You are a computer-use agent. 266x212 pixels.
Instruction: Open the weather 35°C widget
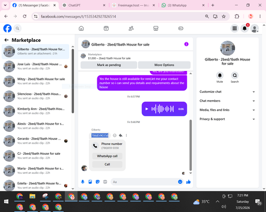(x=201, y=201)
